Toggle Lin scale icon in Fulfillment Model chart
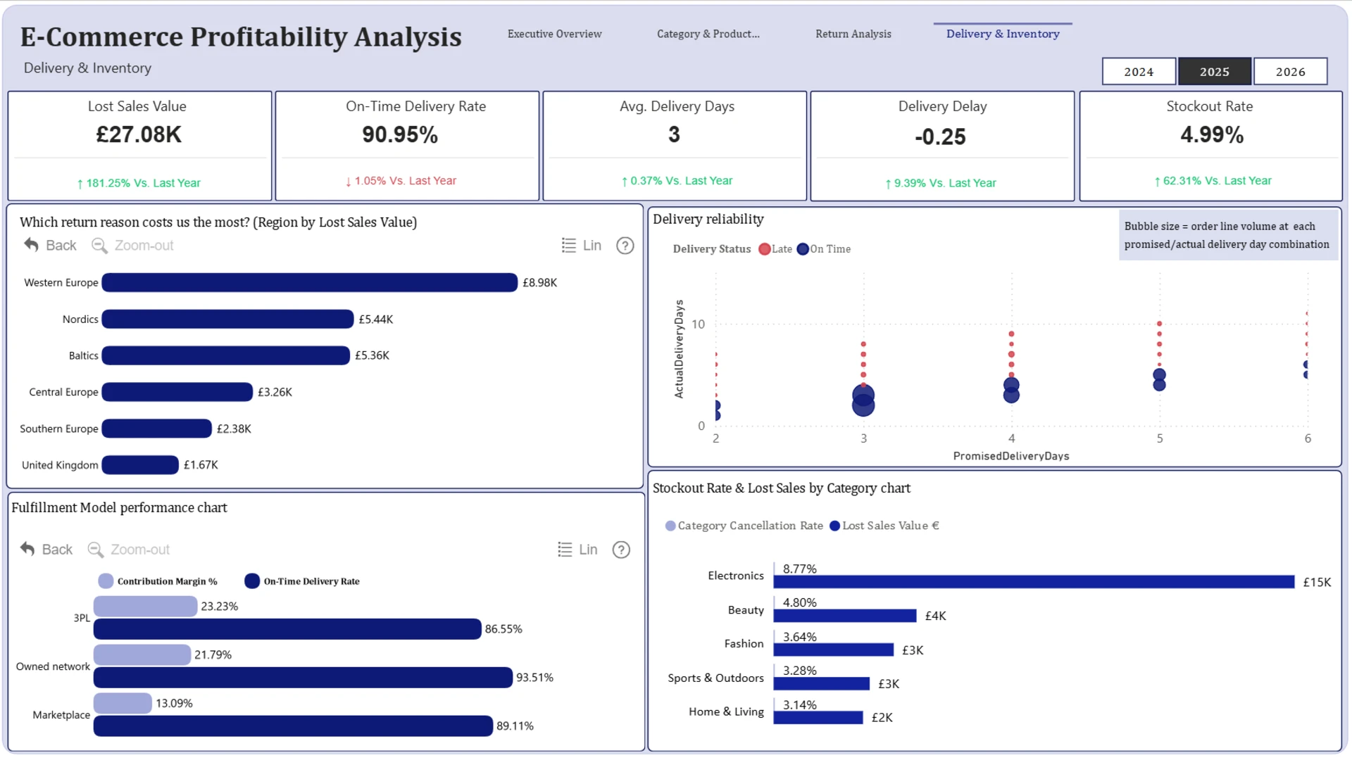The width and height of the screenshot is (1352, 760). (x=565, y=550)
